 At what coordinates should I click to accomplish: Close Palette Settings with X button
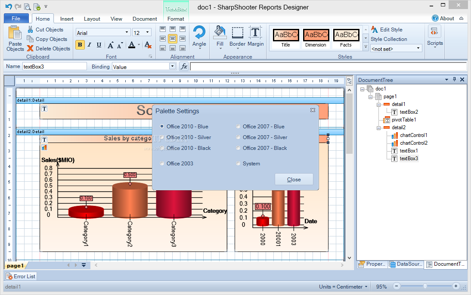pos(313,110)
